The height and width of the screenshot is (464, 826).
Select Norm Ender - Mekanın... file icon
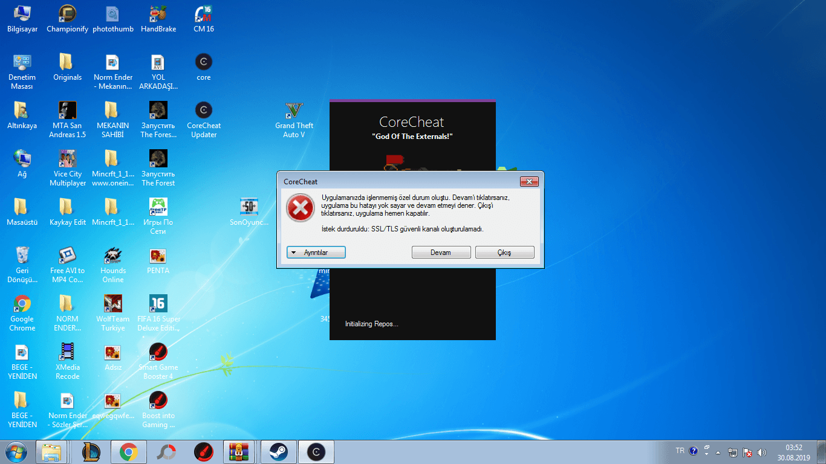click(x=113, y=72)
